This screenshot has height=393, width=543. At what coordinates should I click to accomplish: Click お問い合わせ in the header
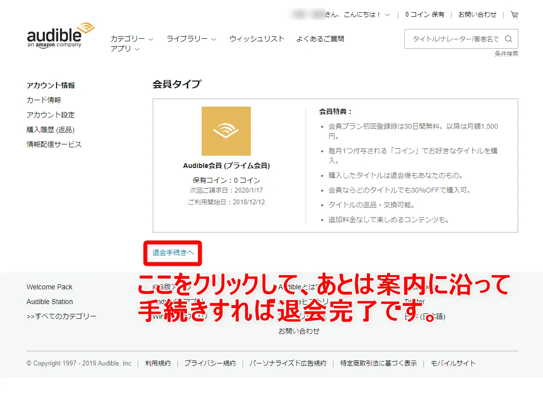(477, 15)
